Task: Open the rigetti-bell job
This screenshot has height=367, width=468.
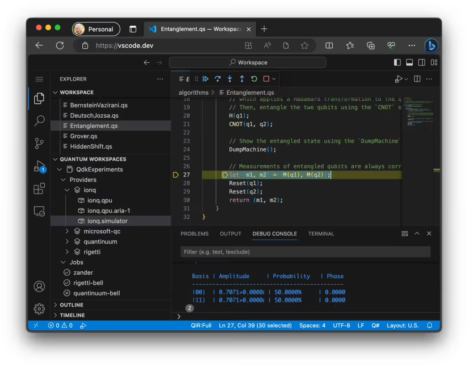Action: click(111, 283)
